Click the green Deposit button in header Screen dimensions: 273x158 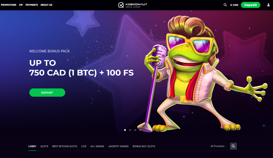(x=251, y=5)
